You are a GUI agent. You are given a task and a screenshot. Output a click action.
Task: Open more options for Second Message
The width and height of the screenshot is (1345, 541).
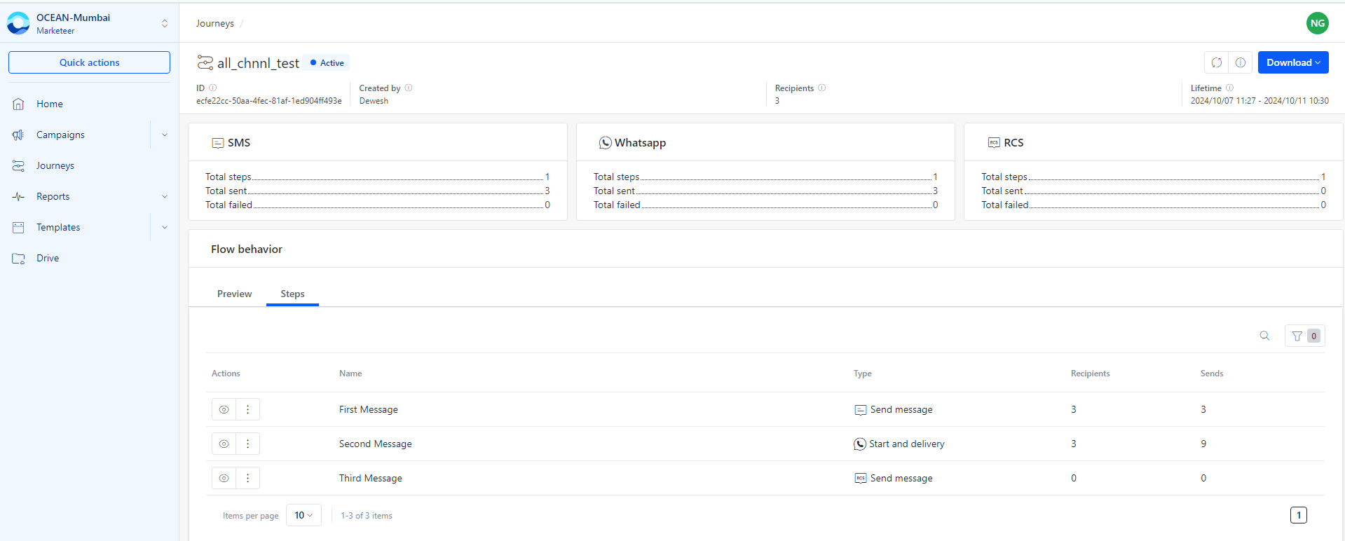pos(247,444)
